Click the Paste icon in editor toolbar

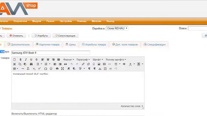25,64
